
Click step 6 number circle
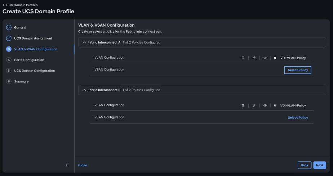tap(9, 82)
